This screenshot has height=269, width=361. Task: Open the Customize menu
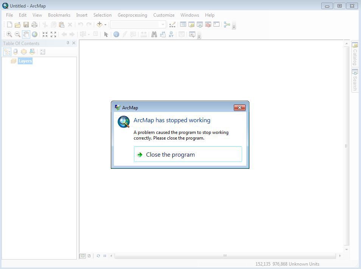point(163,15)
